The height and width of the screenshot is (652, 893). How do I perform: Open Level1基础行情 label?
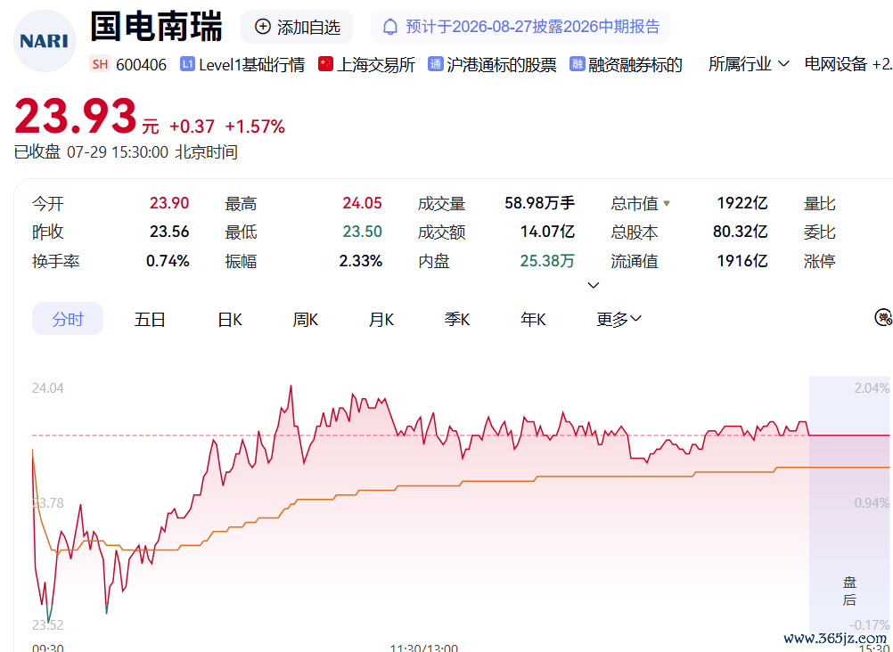(x=251, y=65)
